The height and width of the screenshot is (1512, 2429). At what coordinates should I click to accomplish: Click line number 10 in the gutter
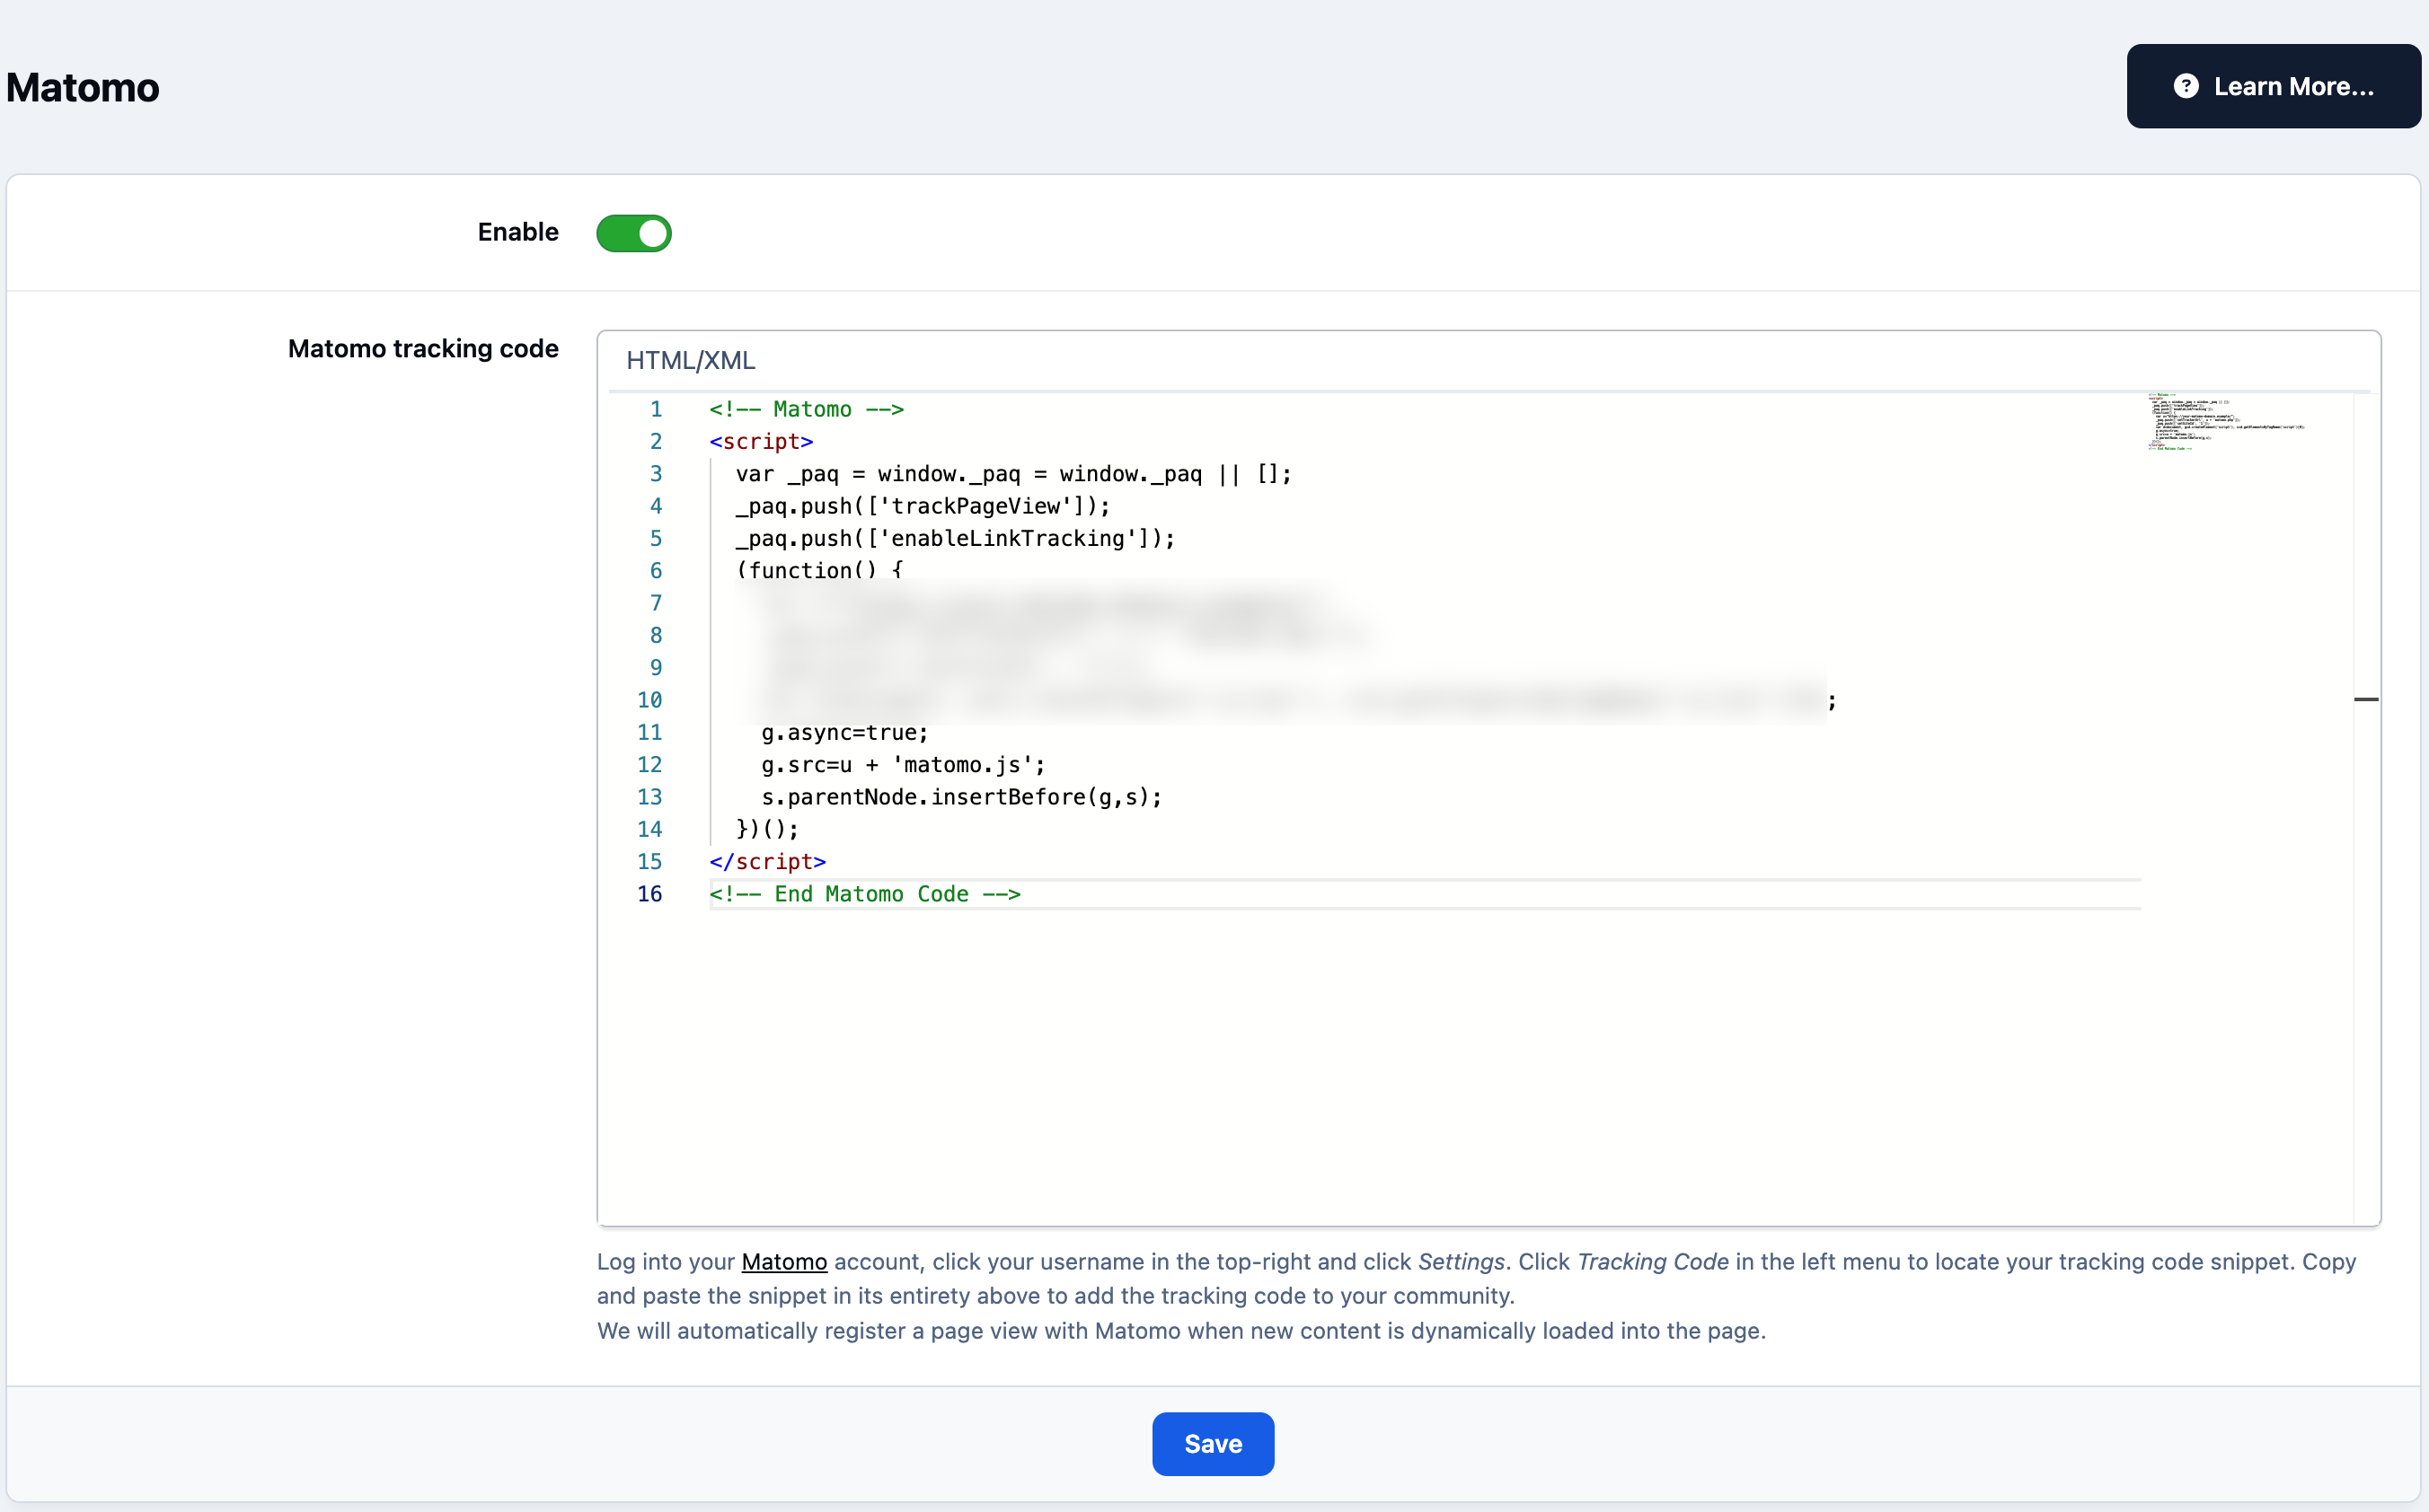point(649,700)
